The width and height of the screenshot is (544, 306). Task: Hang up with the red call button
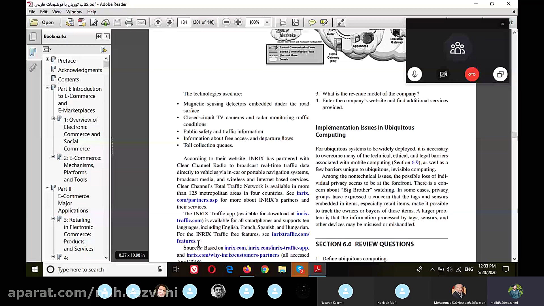472,74
